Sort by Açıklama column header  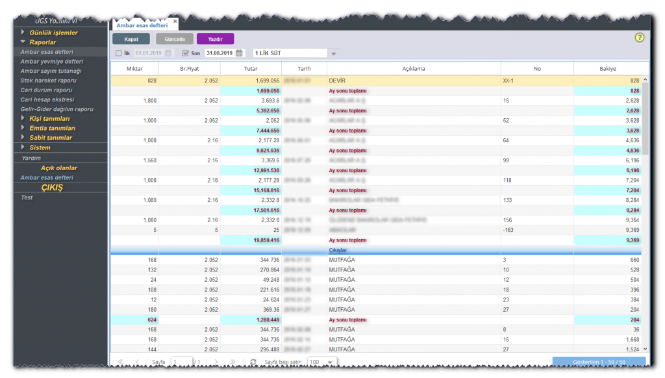click(x=414, y=68)
